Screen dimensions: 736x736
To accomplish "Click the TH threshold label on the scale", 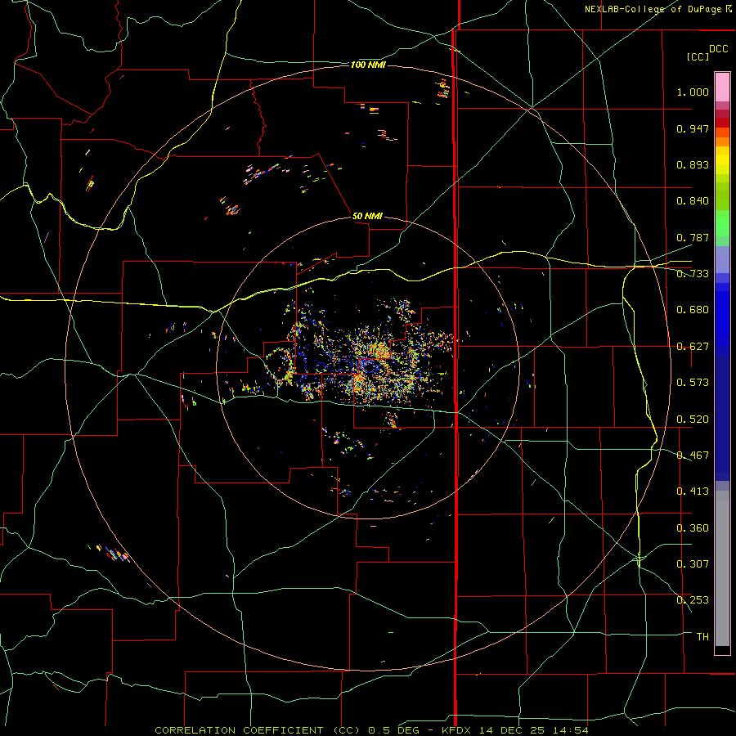I will click(702, 637).
